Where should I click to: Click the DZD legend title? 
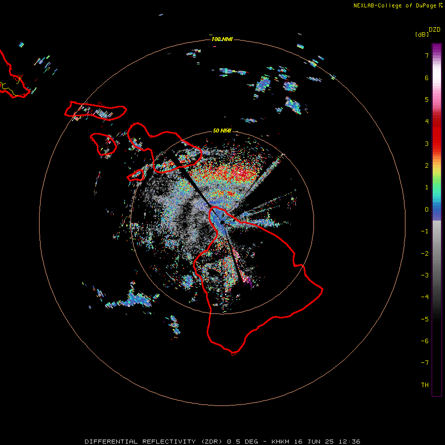click(x=435, y=30)
